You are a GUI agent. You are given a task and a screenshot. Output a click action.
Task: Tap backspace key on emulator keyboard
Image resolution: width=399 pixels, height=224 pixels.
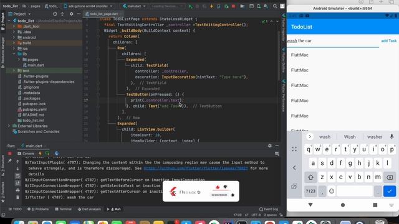click(389, 177)
